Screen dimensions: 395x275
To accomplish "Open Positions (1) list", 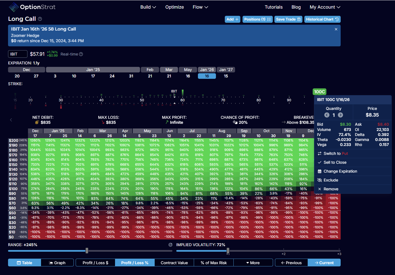I will point(258,19).
